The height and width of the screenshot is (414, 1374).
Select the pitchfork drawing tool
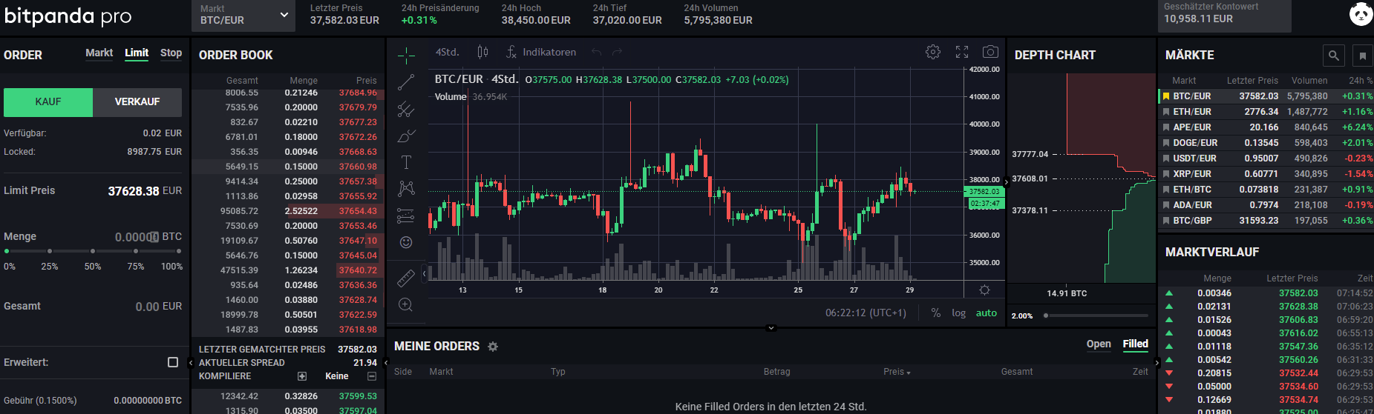pyautogui.click(x=406, y=110)
